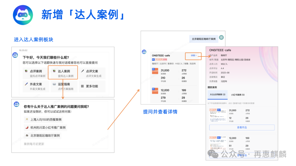Switch to the 大众点评案例 (3) tab
This screenshot has height=166, width=296.
(x=217, y=95)
